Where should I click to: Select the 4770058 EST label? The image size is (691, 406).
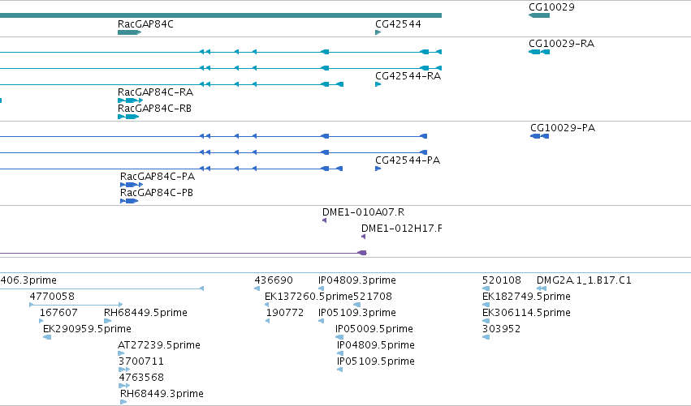[52, 297]
